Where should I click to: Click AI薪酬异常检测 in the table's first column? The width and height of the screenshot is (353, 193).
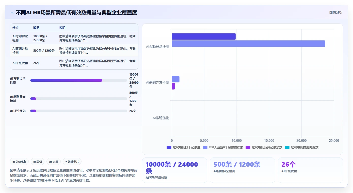[x=20, y=50]
